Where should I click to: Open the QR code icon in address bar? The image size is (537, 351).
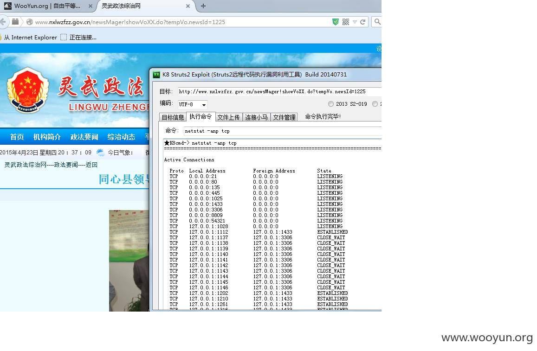tap(346, 22)
